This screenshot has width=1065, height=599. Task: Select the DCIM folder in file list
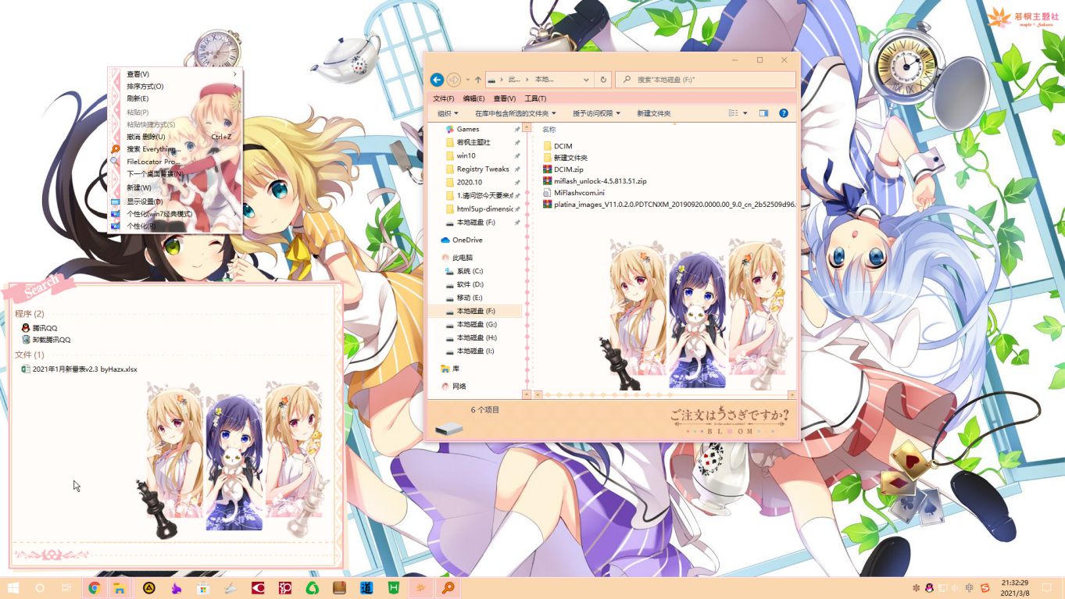pyautogui.click(x=558, y=146)
